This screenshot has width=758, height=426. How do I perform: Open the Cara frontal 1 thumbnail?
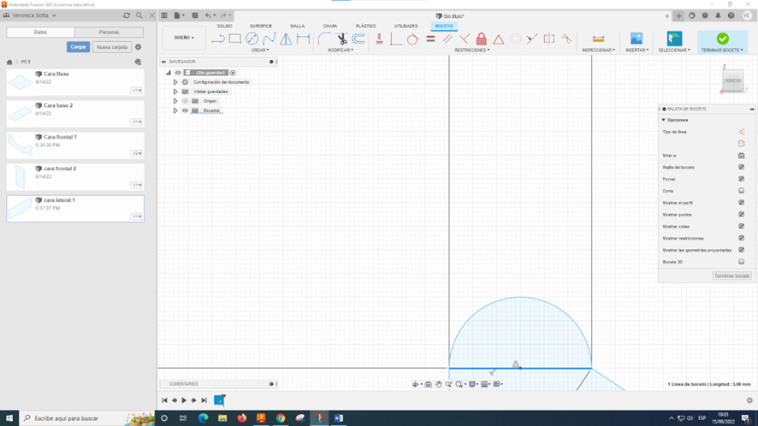[x=20, y=145]
